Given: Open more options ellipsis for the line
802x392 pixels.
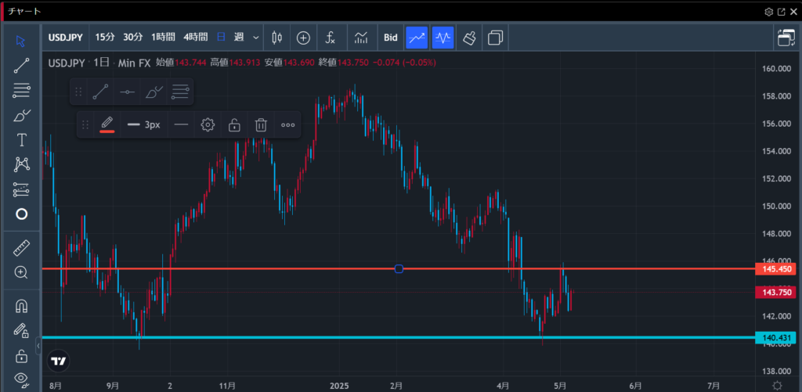Looking at the screenshot, I should point(288,124).
